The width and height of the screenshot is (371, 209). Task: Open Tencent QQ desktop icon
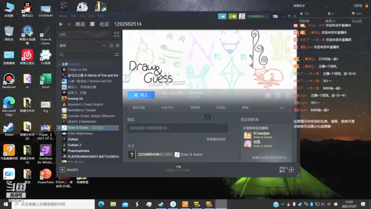[x=27, y=9]
